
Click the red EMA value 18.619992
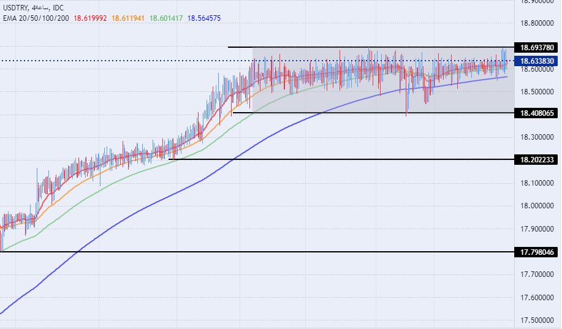tap(90, 18)
